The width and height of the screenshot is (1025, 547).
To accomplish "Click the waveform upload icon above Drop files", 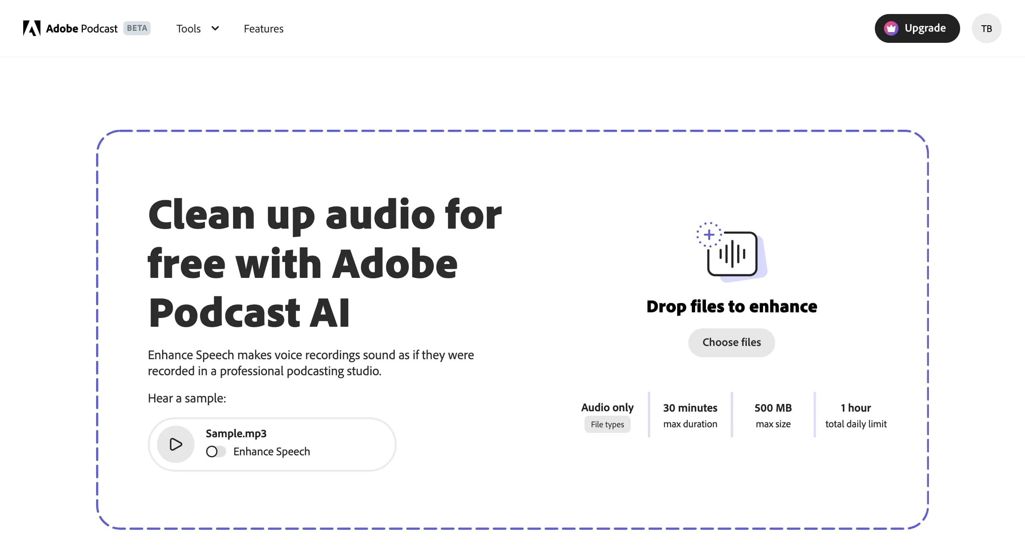I will point(736,255).
